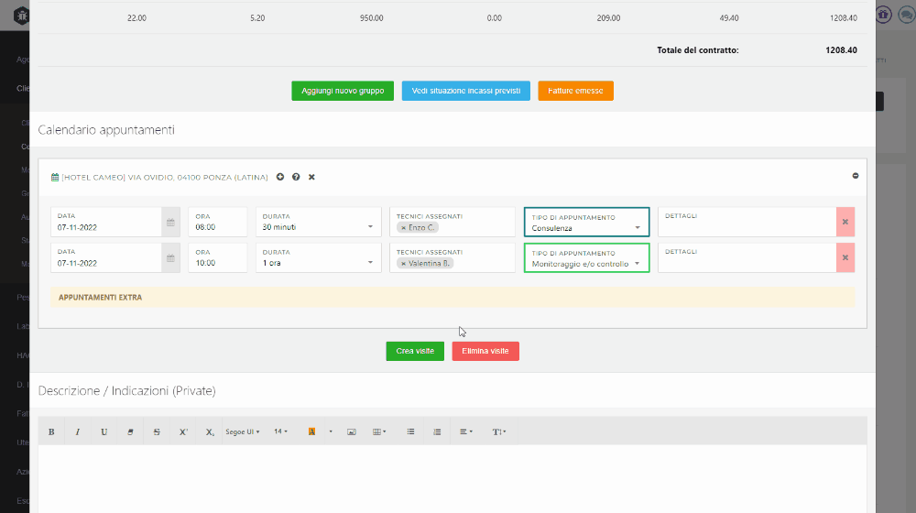Viewport: 916px width, 513px height.
Task: Click the plus icon beside Hotel Cameo address
Action: tap(280, 177)
